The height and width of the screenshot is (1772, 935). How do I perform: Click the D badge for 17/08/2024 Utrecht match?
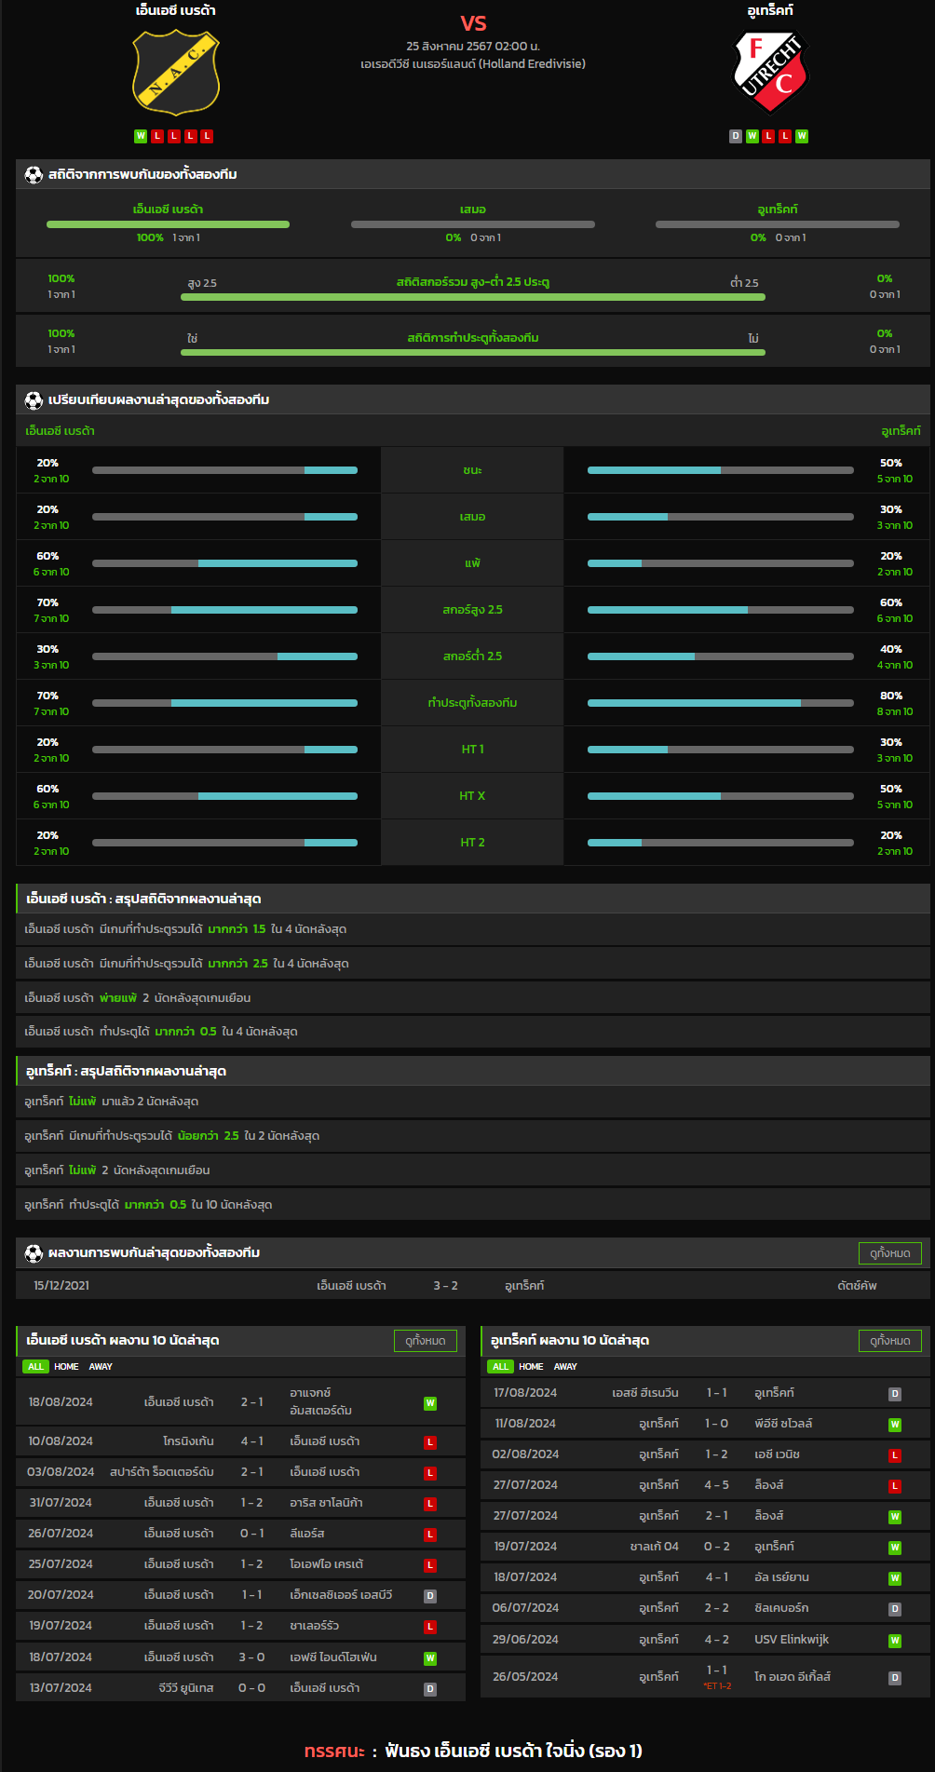(895, 1394)
